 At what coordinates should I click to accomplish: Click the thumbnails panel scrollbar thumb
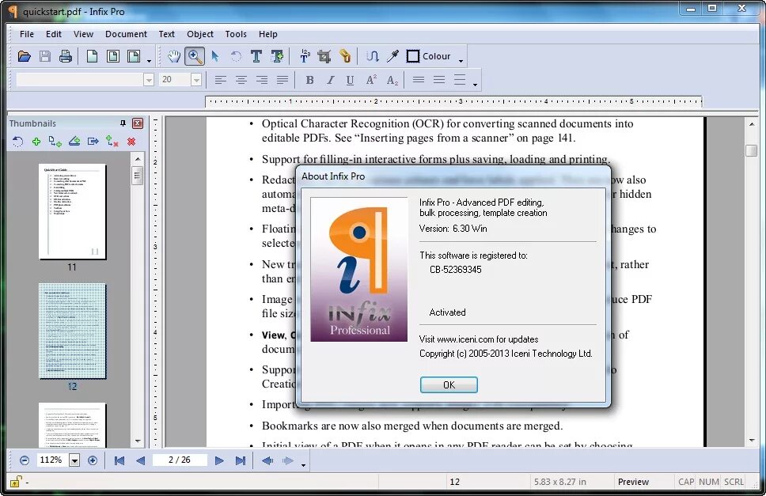(138, 176)
